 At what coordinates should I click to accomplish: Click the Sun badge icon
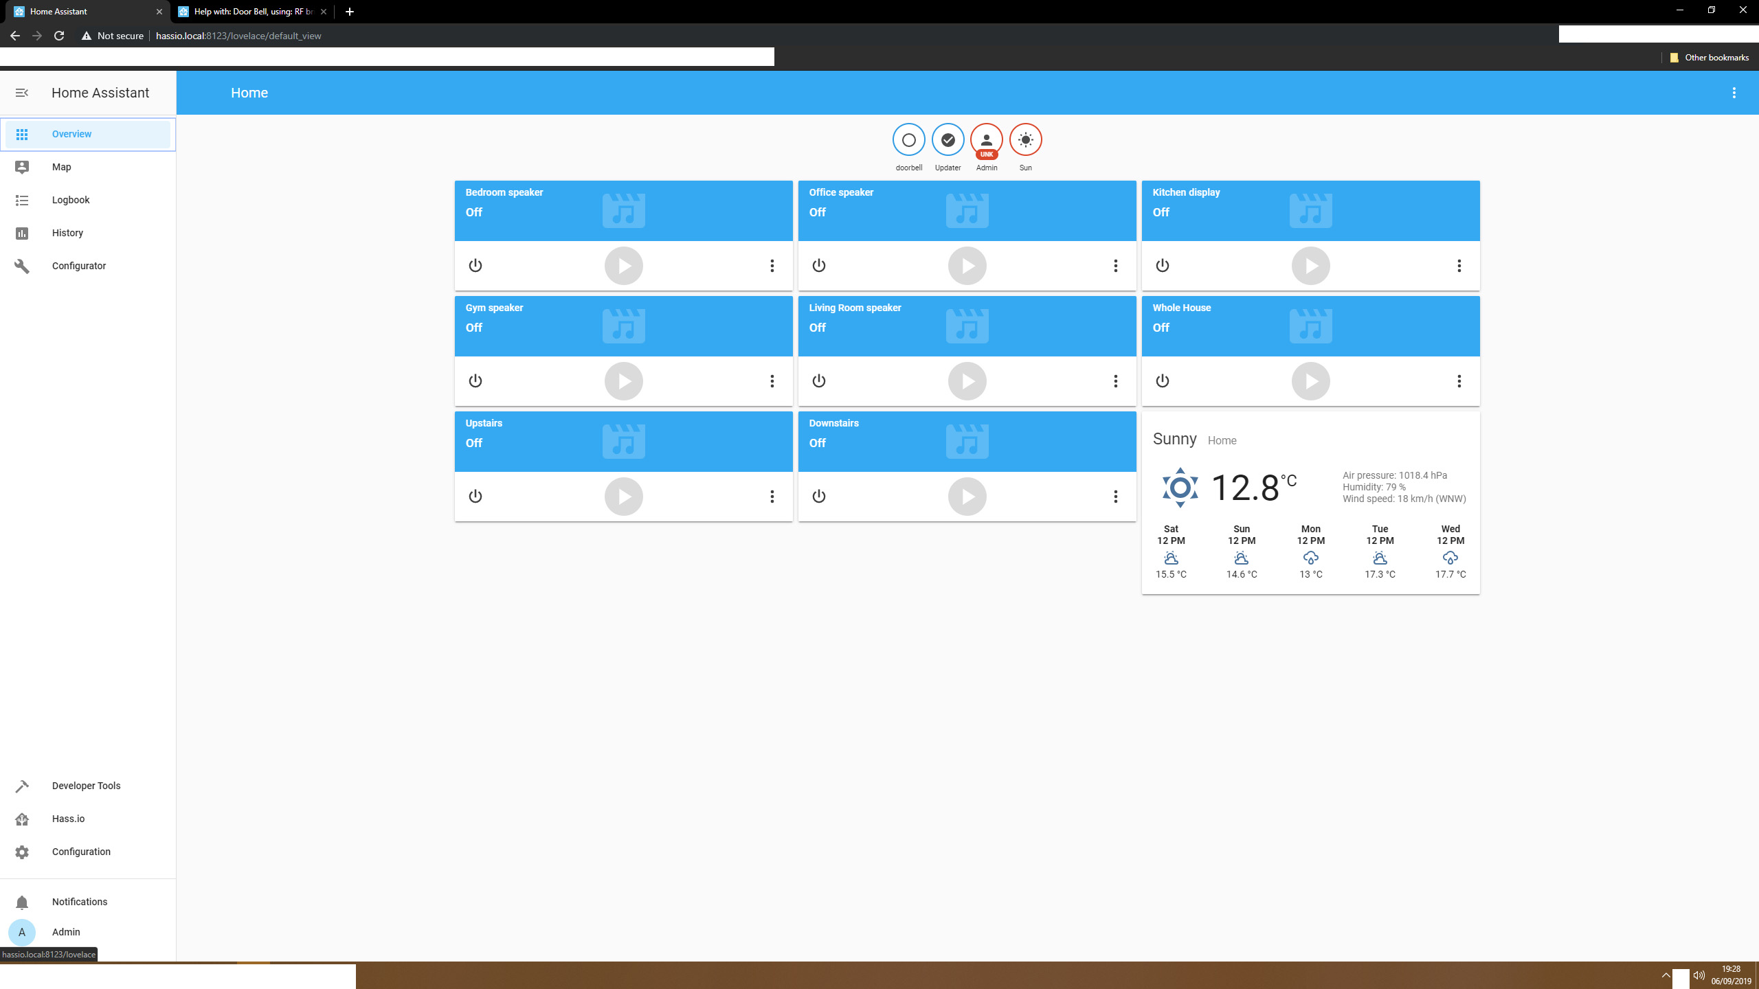1025,140
